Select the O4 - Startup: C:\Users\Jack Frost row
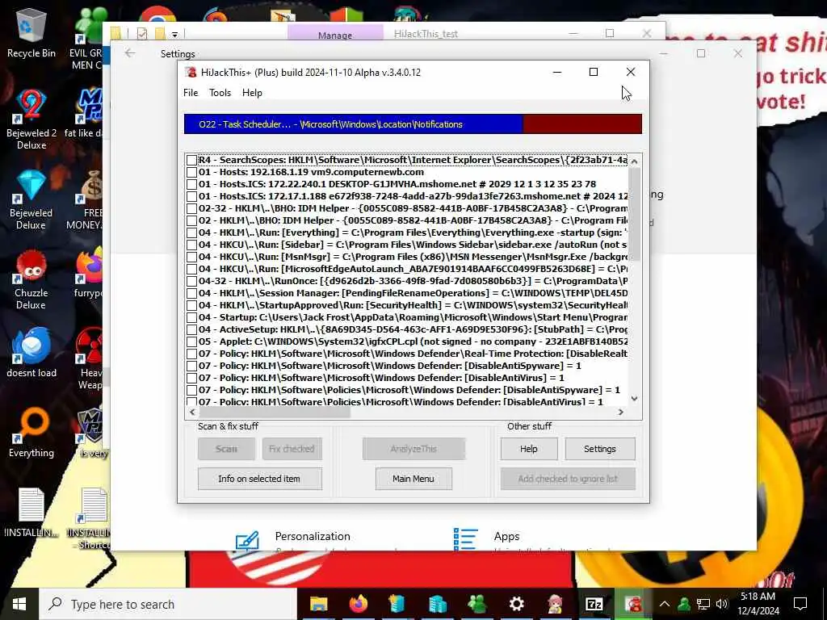827x620 pixels. click(x=413, y=317)
